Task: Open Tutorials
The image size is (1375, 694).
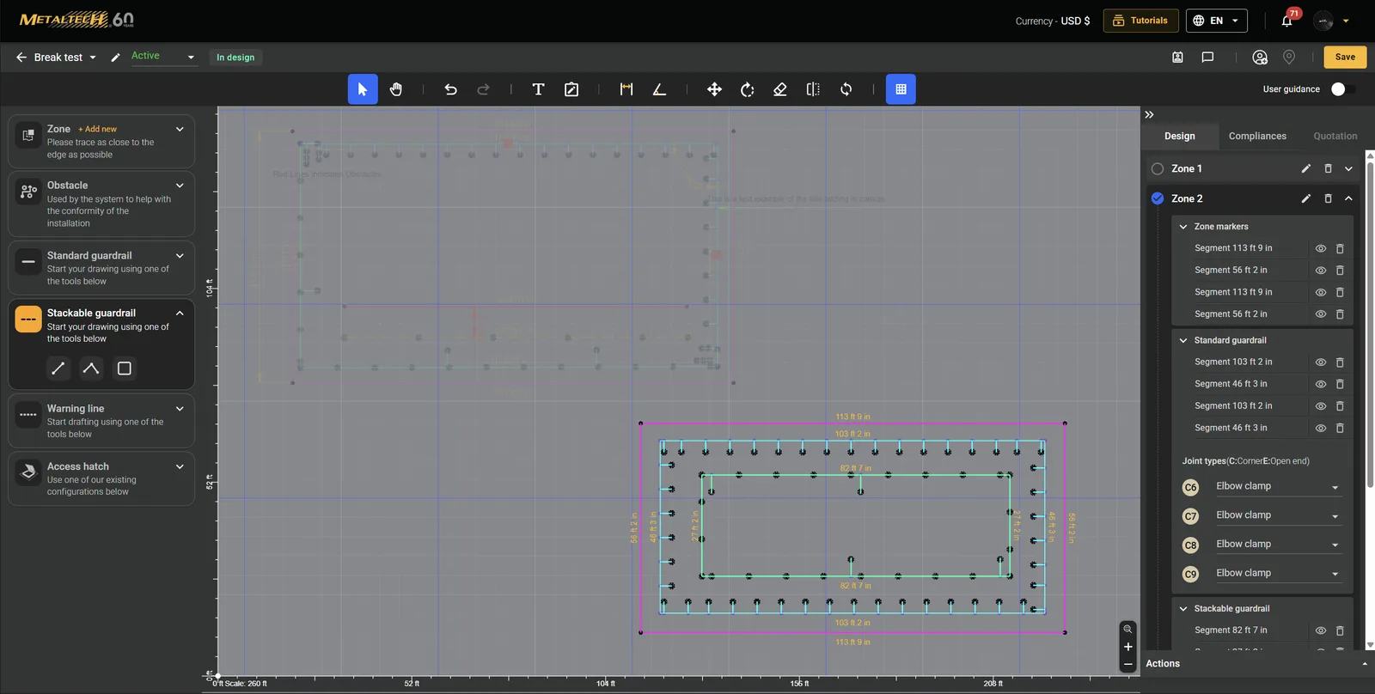Action: (x=1140, y=21)
